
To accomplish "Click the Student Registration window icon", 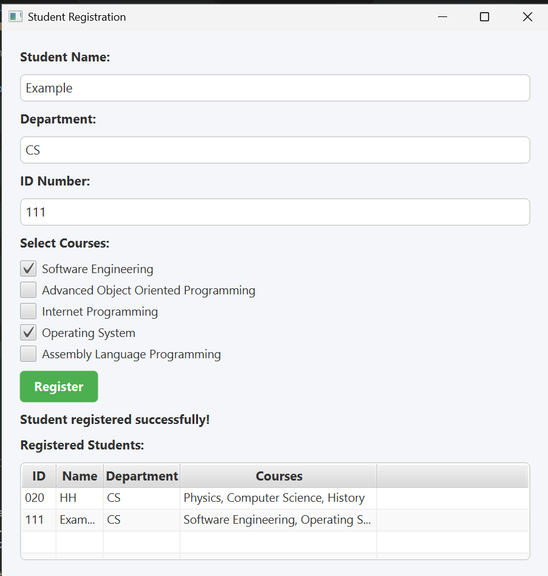I will [x=15, y=17].
